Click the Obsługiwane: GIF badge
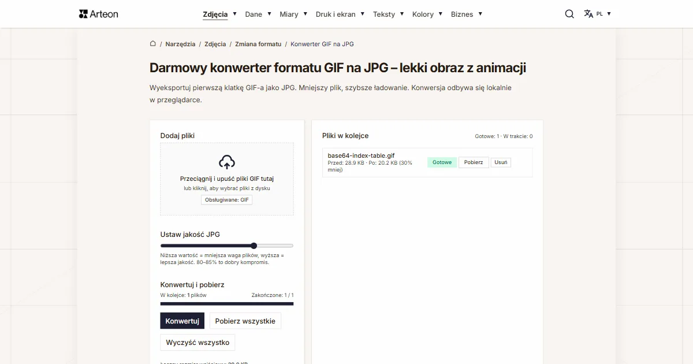This screenshot has width=693, height=364. pos(227,200)
